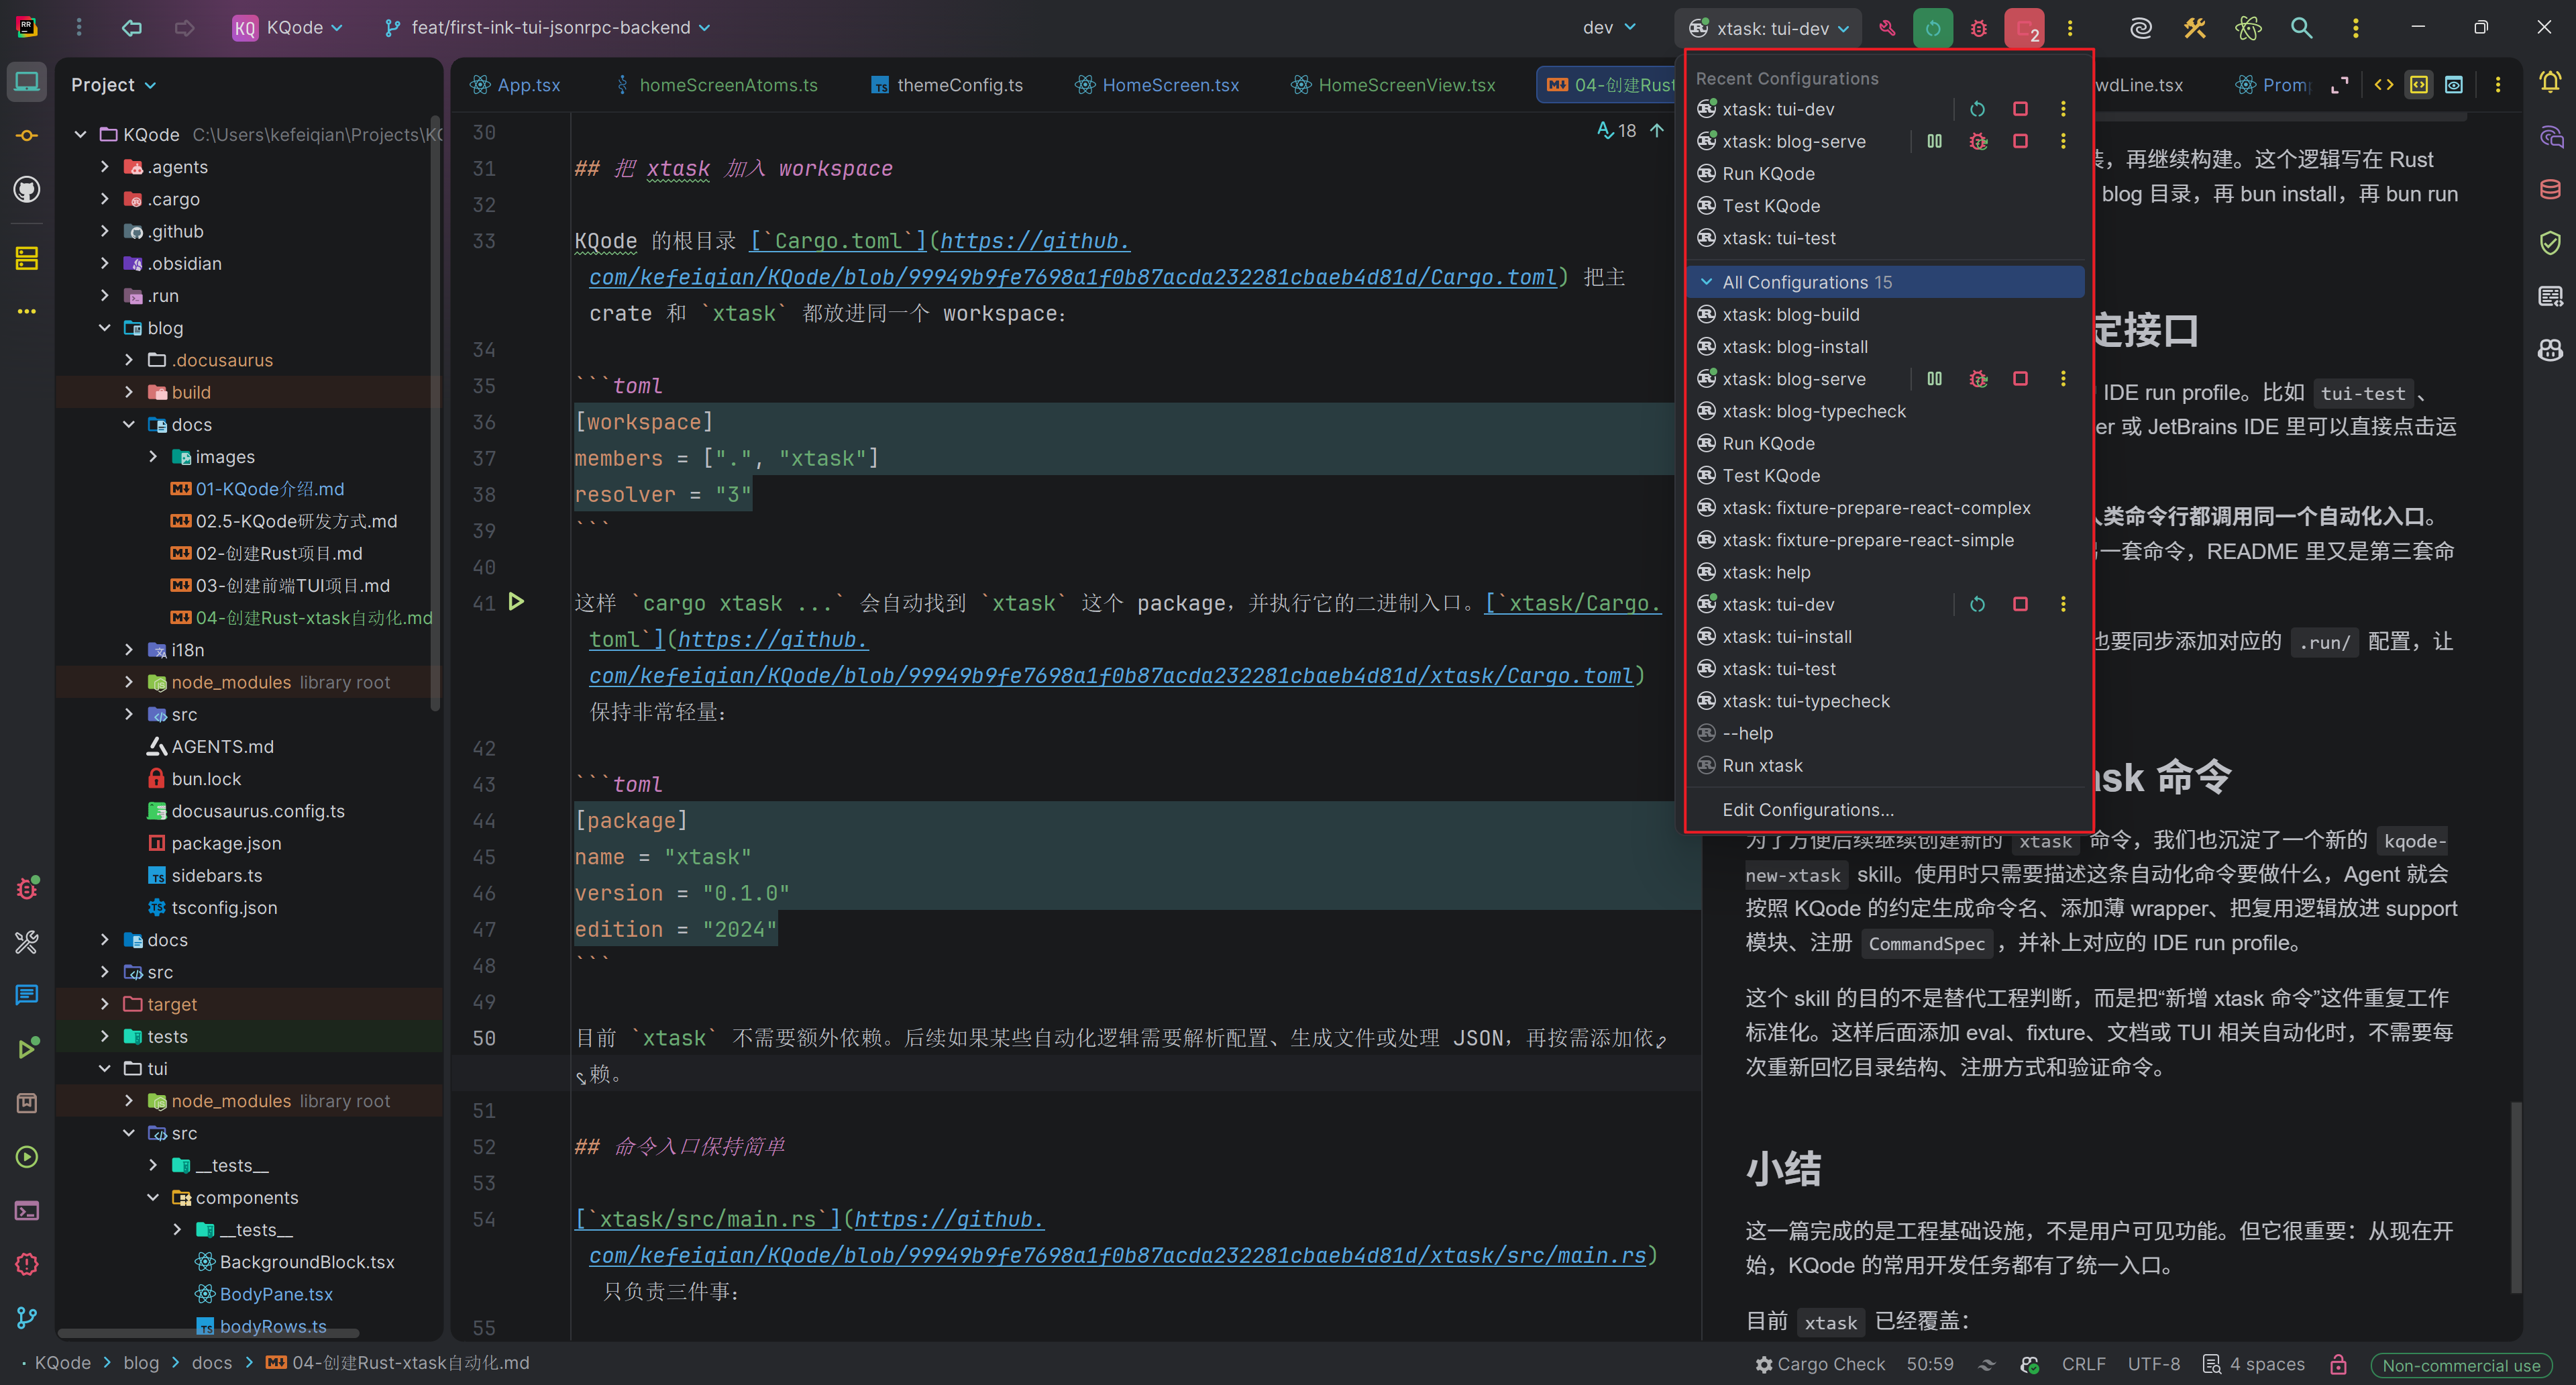2576x1385 pixels.
Task: Collapse the blog folder in the project tree
Action: click(105, 328)
